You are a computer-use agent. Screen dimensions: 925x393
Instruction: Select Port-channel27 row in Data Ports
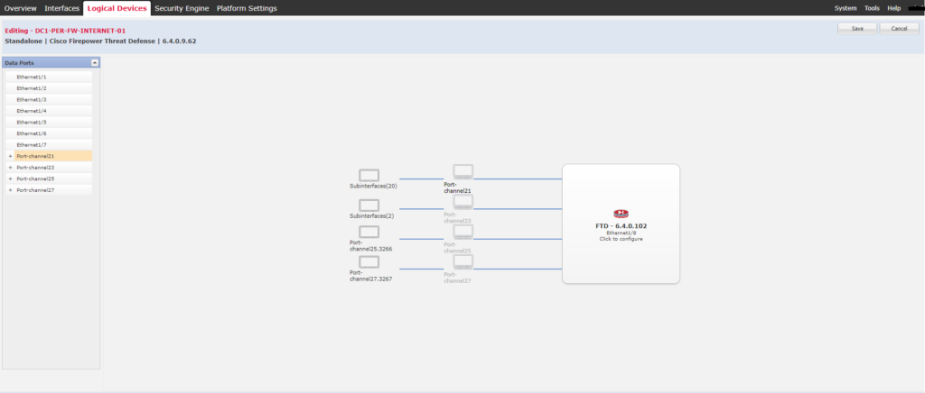click(x=49, y=190)
